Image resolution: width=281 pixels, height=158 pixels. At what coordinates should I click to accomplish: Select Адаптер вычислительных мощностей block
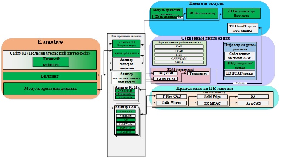click(126, 78)
